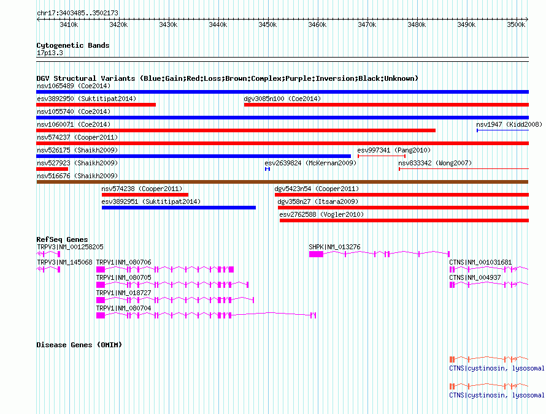The height and width of the screenshot is (414, 546).
Task: Click the ruler's right end arrow
Action: [527, 19]
